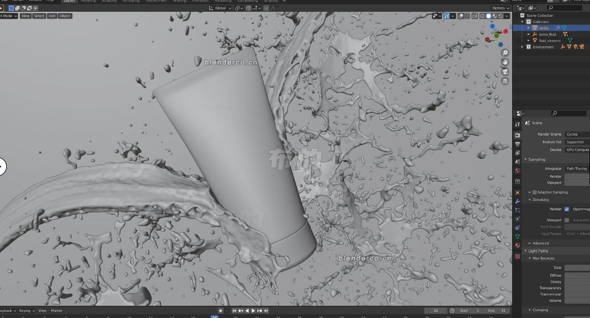Expand the bottle object in outliner
590x318 pixels.
click(528, 28)
